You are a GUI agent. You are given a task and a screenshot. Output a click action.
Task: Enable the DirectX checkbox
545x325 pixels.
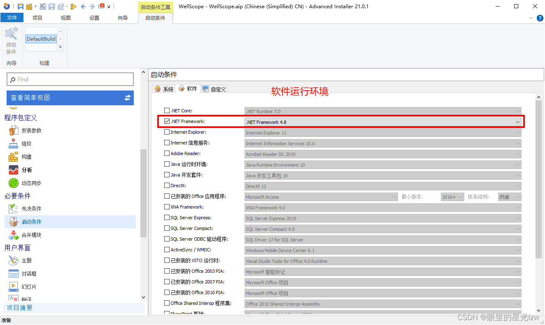pyautogui.click(x=167, y=186)
